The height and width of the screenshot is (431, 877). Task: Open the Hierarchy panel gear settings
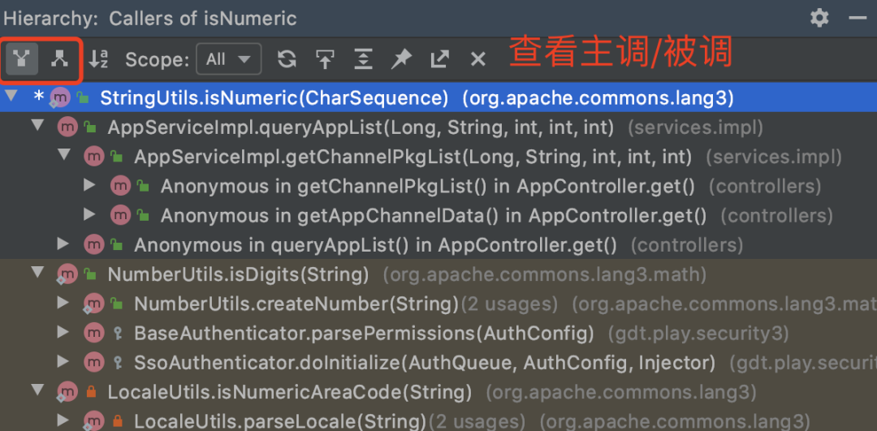[x=819, y=18]
